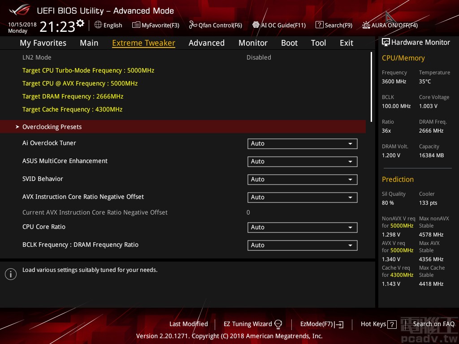This screenshot has width=459, height=344.
Task: Launch AI OC Guide(F11)
Action: [x=279, y=25]
